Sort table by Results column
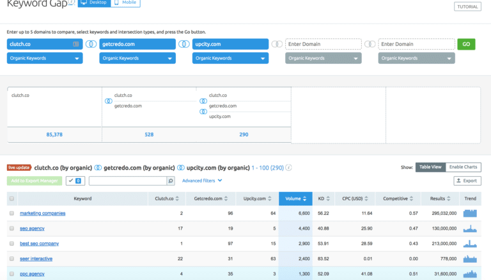491x280 pixels. (x=440, y=198)
